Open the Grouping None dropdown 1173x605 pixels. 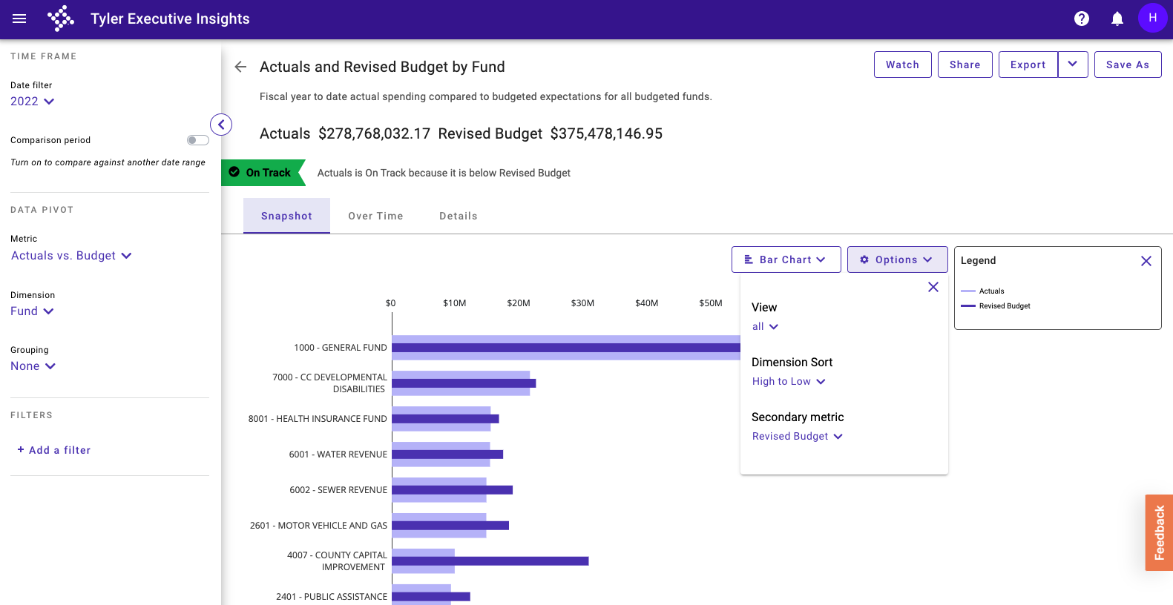pos(33,366)
